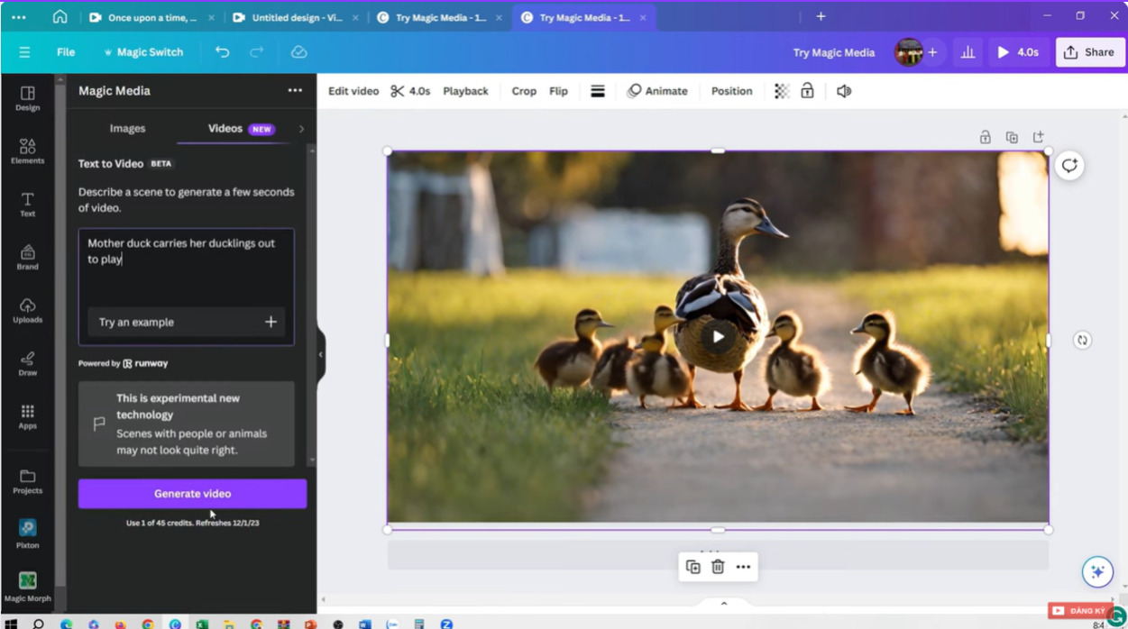
Task: Open Magic Media panel more options
Action: (295, 91)
